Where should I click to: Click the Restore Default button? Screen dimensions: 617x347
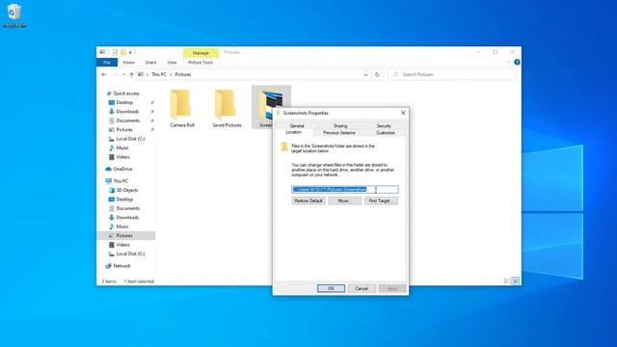click(x=308, y=200)
